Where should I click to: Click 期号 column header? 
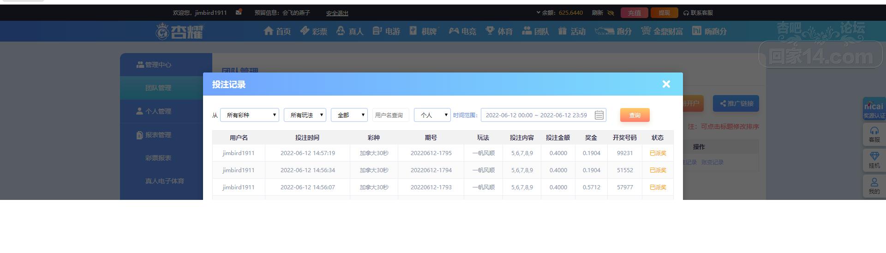(x=431, y=138)
